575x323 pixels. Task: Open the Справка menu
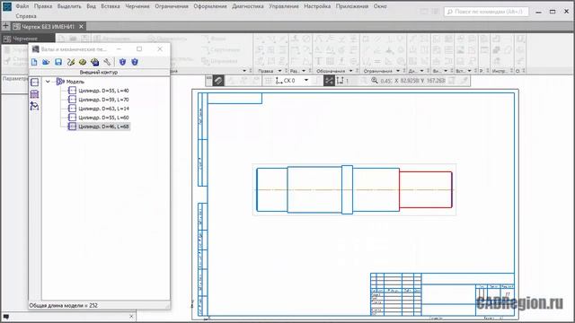tap(26, 16)
